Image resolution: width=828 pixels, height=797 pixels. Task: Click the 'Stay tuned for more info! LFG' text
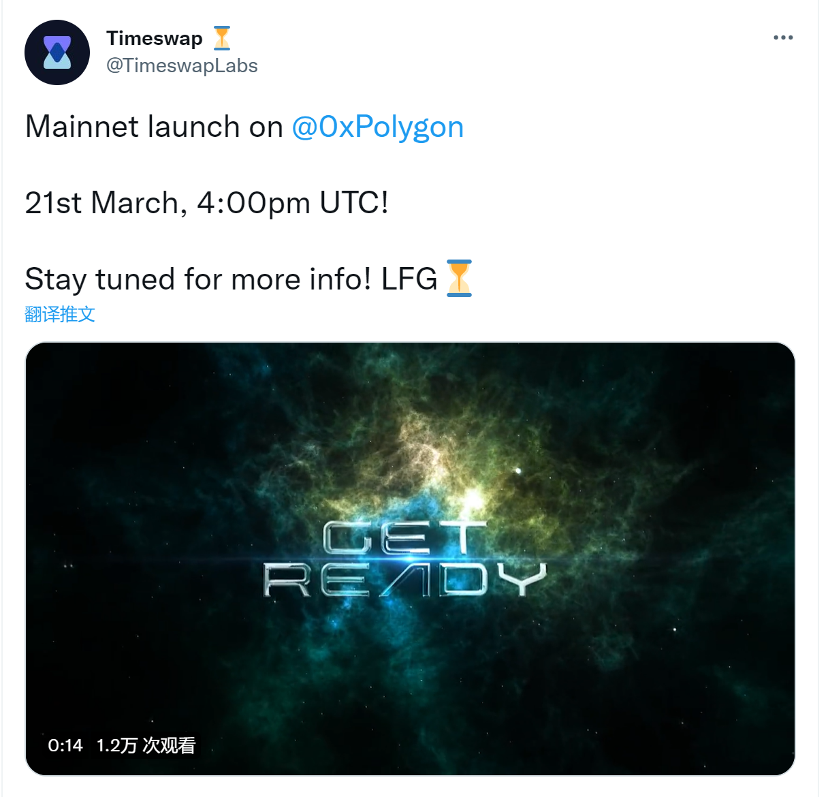(x=232, y=279)
